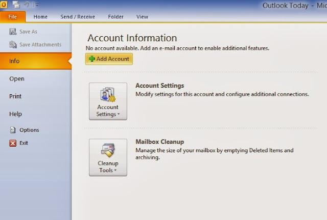Choose the Exit label
Screen dimensions: 327x220
tap(24, 143)
